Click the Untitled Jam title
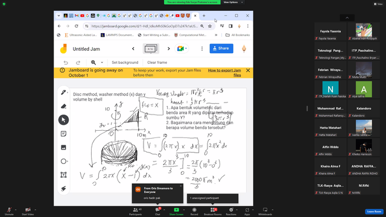386x217 pixels. pos(86,49)
